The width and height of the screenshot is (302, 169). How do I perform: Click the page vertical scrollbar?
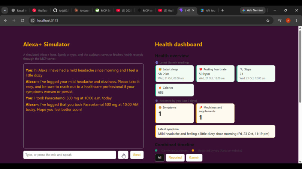300,66
